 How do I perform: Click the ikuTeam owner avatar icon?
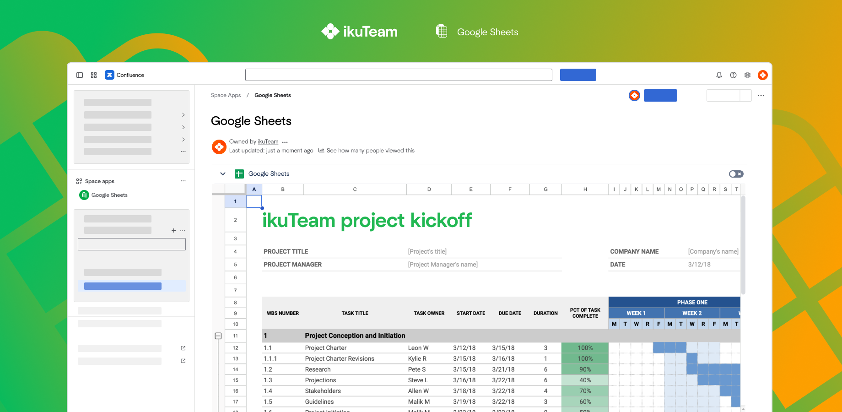(219, 146)
